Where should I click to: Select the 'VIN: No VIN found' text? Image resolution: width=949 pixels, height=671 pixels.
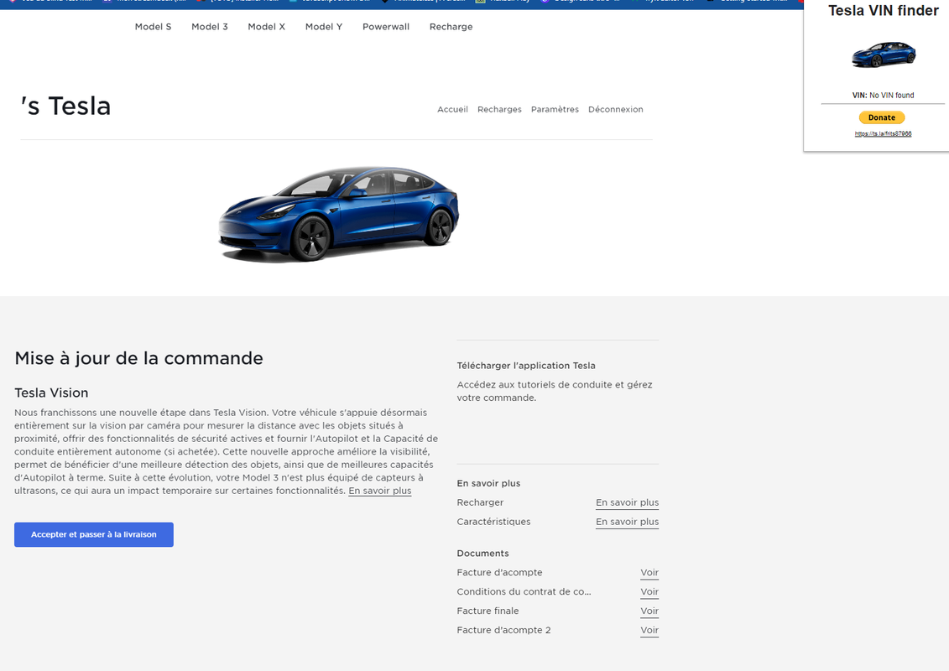click(883, 95)
